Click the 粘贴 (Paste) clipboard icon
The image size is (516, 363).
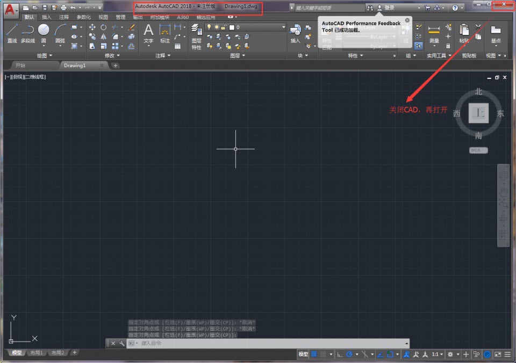click(464, 32)
